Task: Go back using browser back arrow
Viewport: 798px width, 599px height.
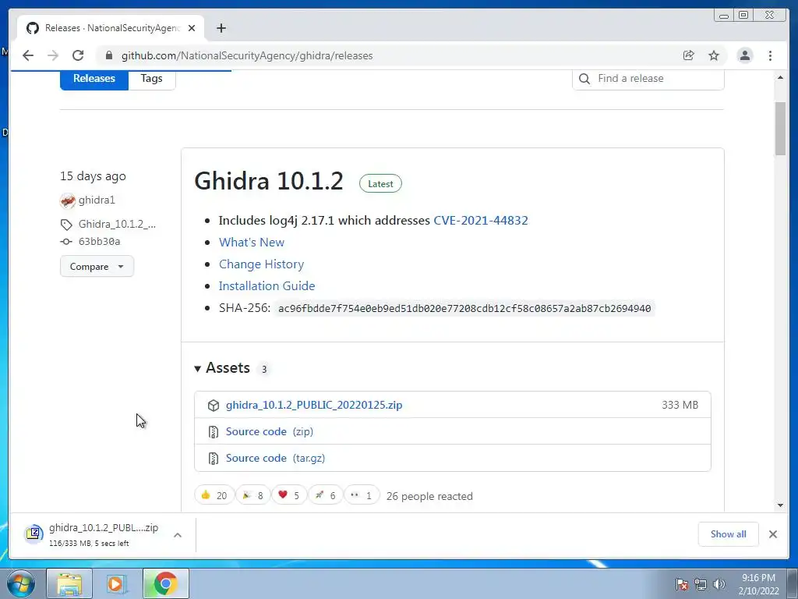Action: pos(28,55)
